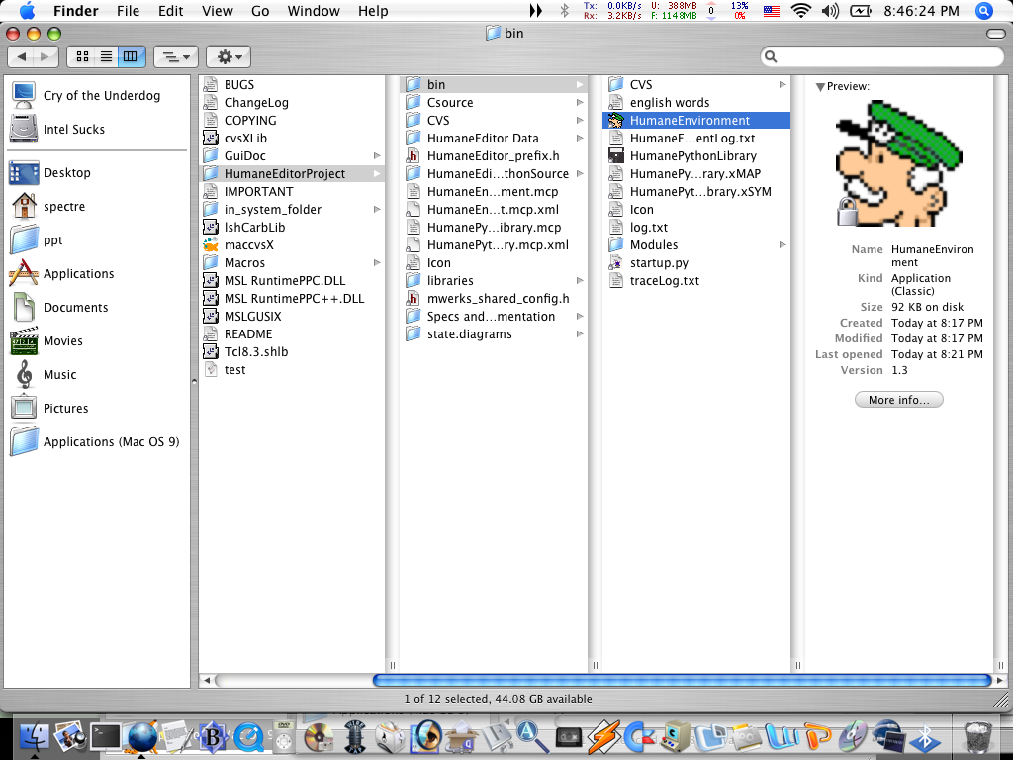Viewport: 1013px width, 760px height.
Task: Open the volume control in the menu bar
Action: click(830, 10)
